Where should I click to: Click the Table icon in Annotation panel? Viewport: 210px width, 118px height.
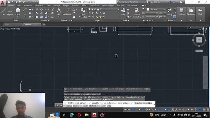tap(74, 17)
